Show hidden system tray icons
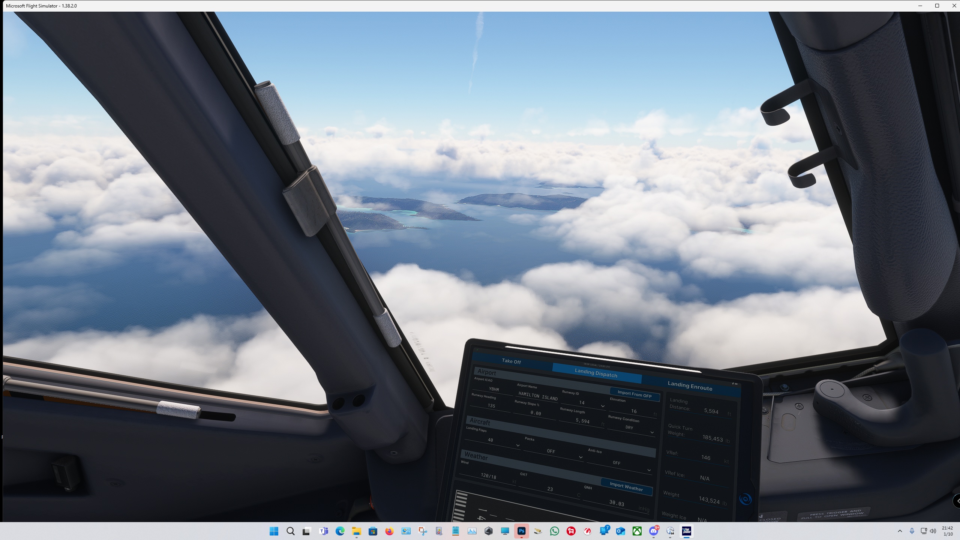Screen dimensions: 960x540 tap(900, 531)
